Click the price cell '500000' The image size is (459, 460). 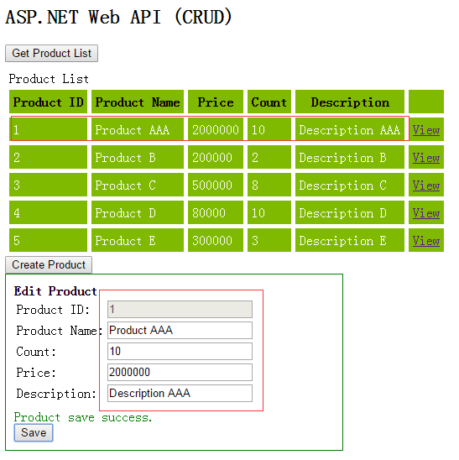pos(216,185)
